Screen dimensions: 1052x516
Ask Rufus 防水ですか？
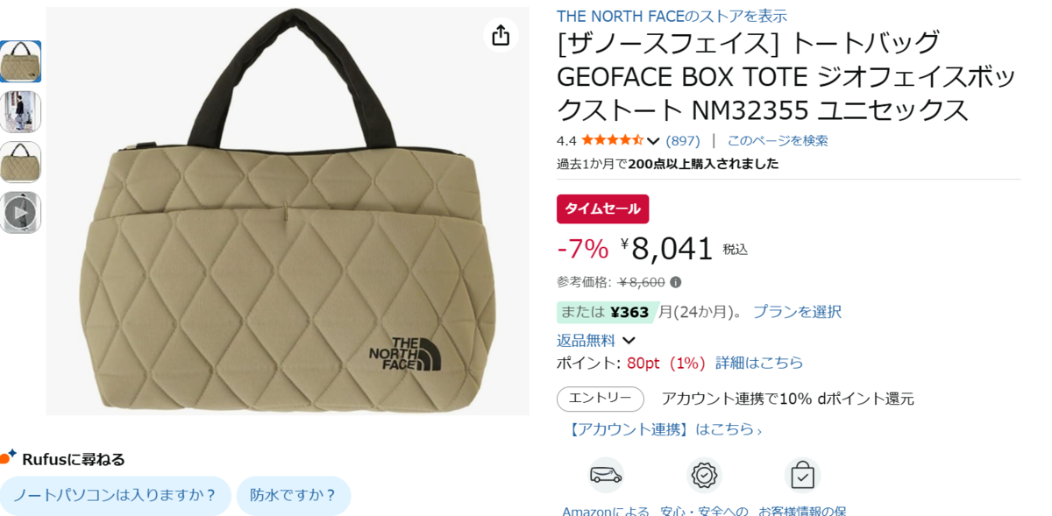point(294,495)
